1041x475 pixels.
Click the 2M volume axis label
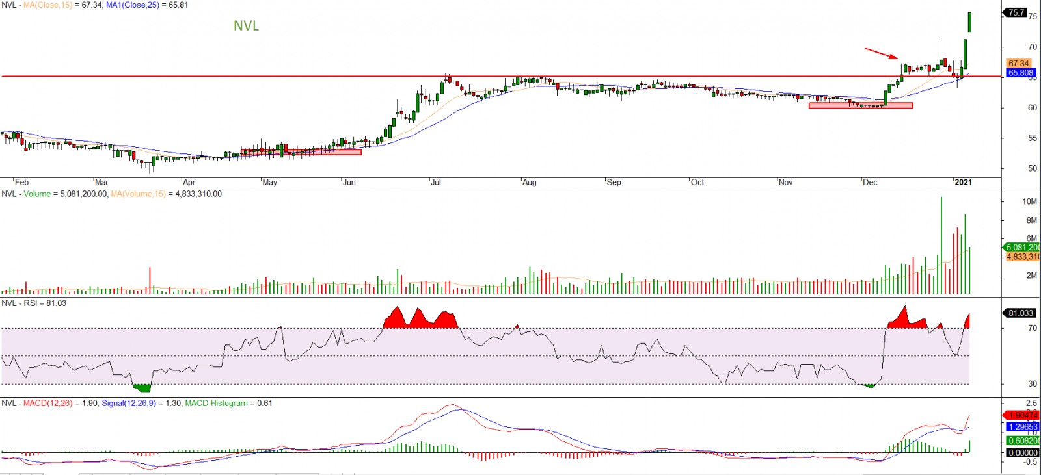tap(1032, 276)
